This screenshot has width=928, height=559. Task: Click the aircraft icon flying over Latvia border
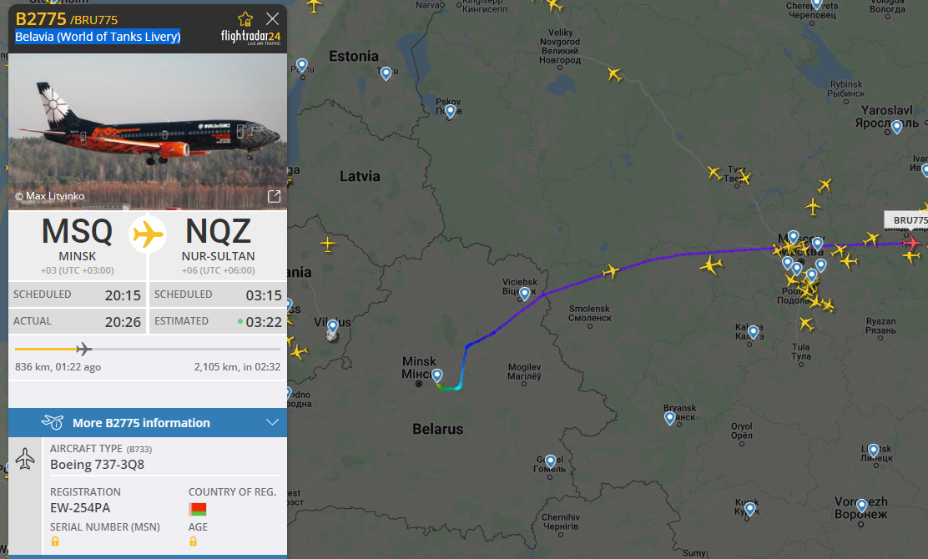click(327, 244)
